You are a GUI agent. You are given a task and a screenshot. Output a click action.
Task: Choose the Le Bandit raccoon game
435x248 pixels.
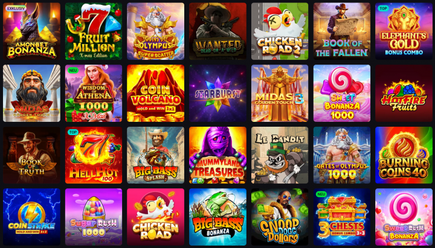coord(280,155)
